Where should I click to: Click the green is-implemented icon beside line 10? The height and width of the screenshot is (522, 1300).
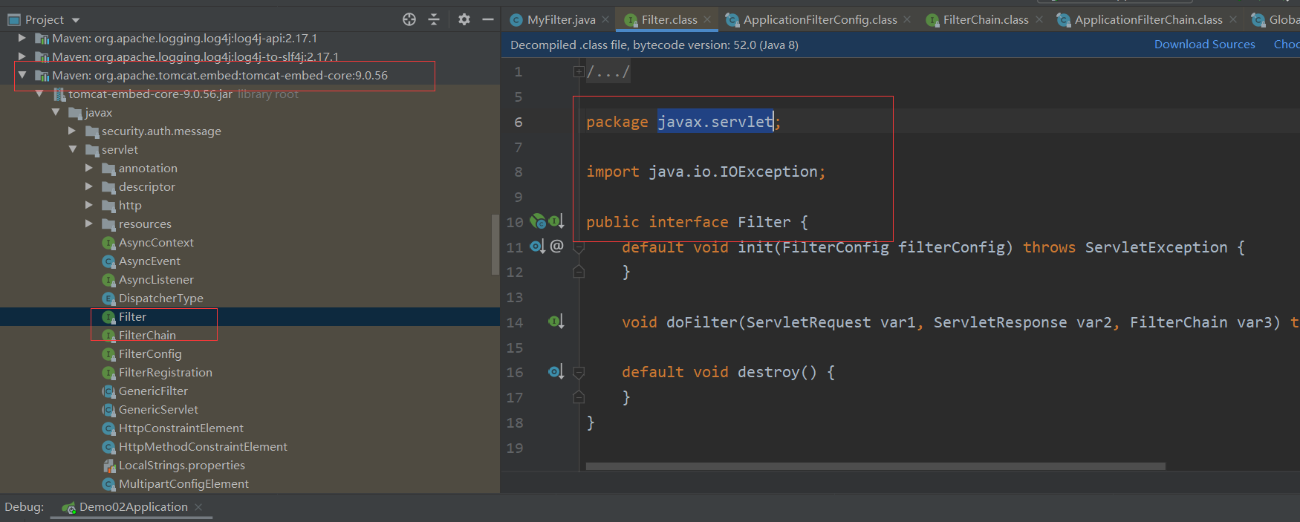pos(556,221)
